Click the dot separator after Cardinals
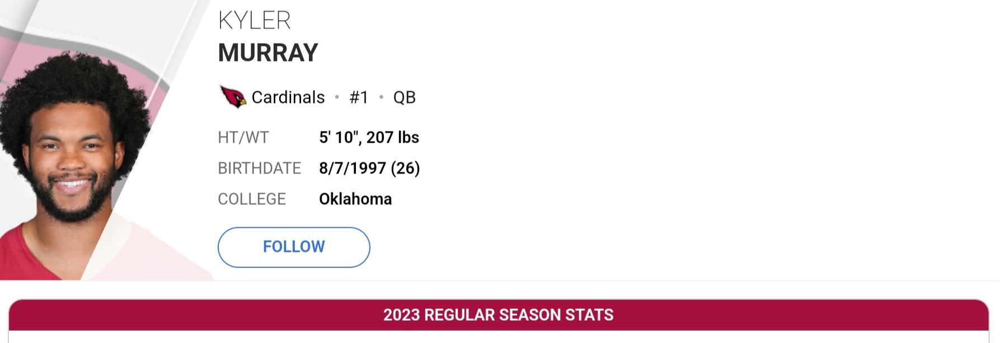Viewport: 1000px width, 343px height. (x=337, y=97)
